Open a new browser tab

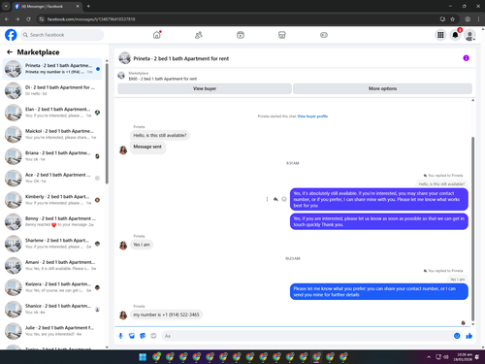[x=88, y=6]
